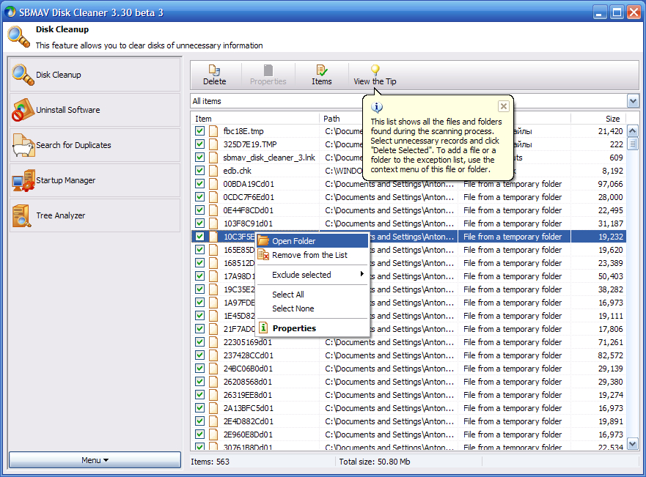The height and width of the screenshot is (477, 646).
Task: Uncheck the fbc18E.tmp checkbox
Action: (x=200, y=131)
